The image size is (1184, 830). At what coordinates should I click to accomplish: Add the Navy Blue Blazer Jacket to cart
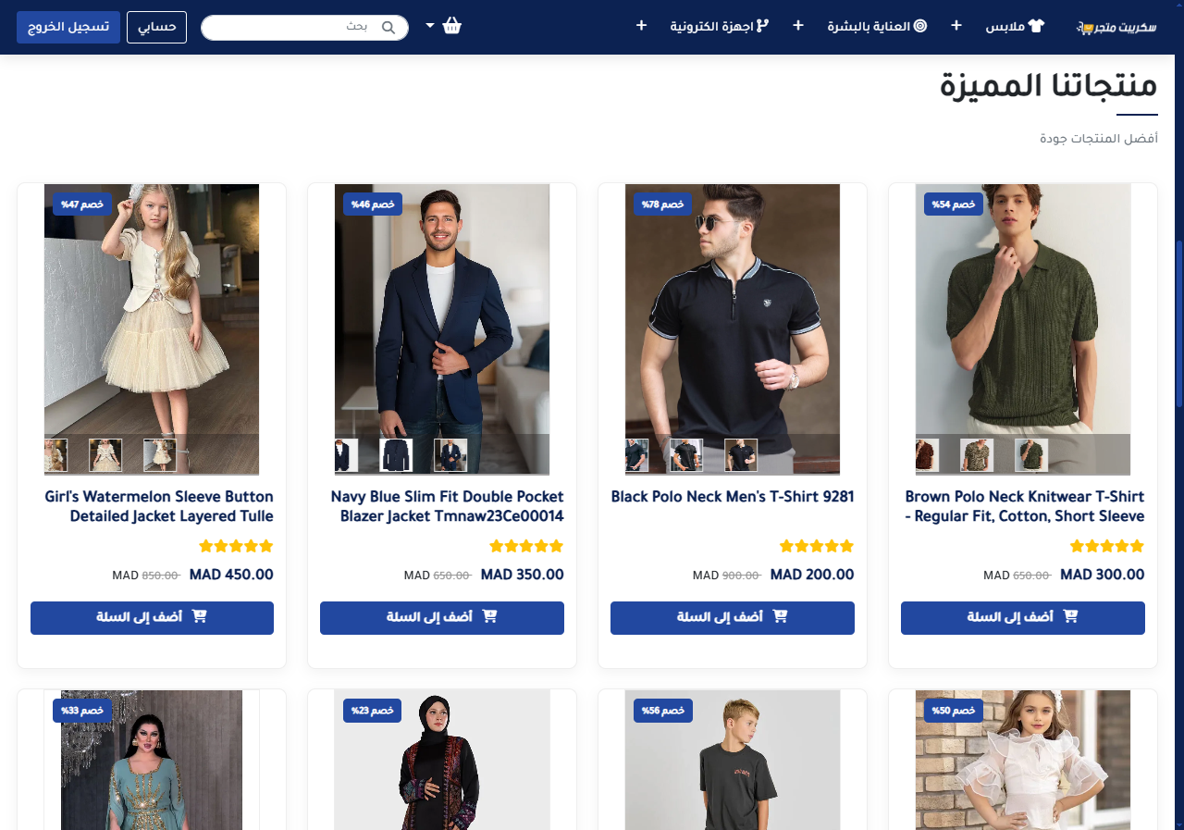pos(442,617)
